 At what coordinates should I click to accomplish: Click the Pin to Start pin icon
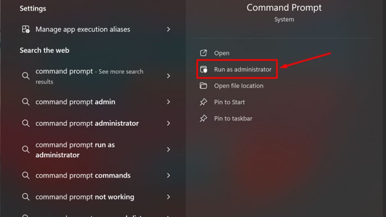click(203, 102)
